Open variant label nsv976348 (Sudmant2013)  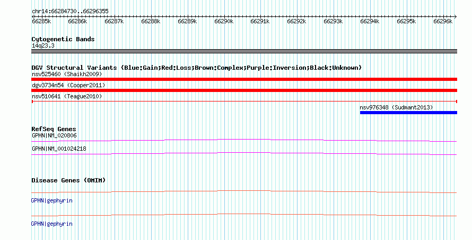tap(396, 107)
